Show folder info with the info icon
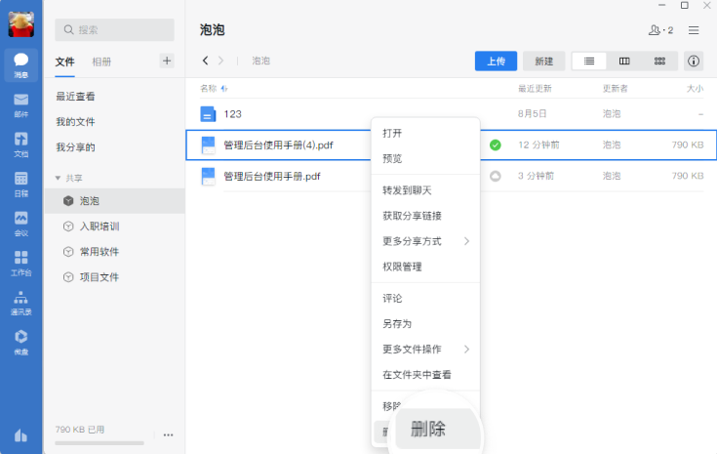The width and height of the screenshot is (717, 454). 694,61
